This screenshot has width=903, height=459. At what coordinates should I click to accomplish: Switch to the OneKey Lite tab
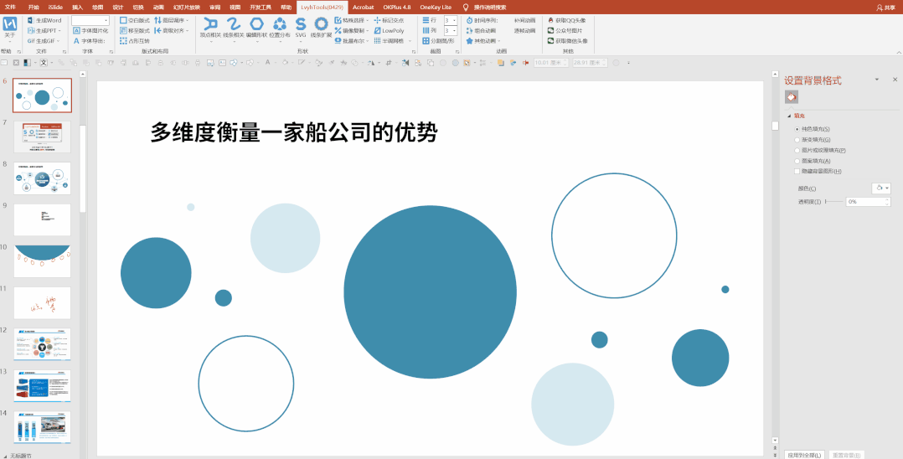[436, 7]
